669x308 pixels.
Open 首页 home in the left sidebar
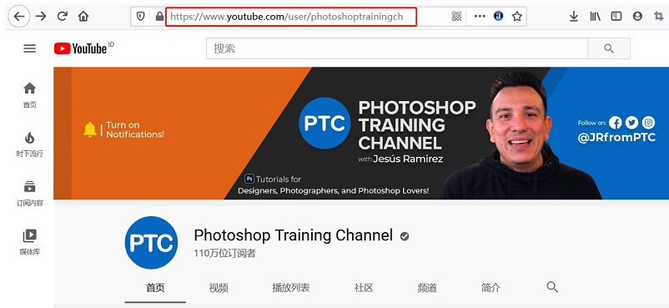tap(29, 96)
